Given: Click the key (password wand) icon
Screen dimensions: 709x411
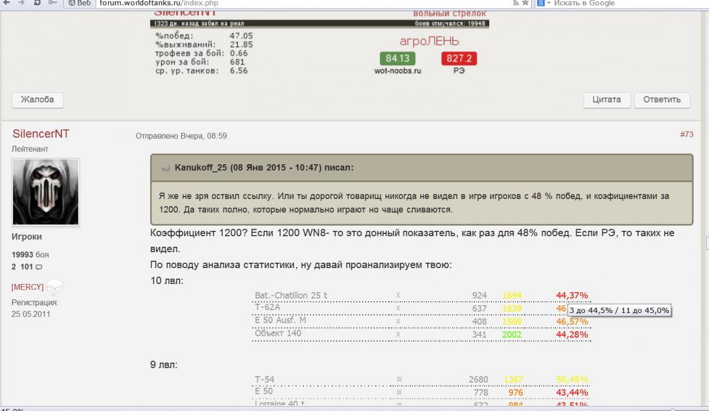Looking at the screenshot, I should 53,3.
